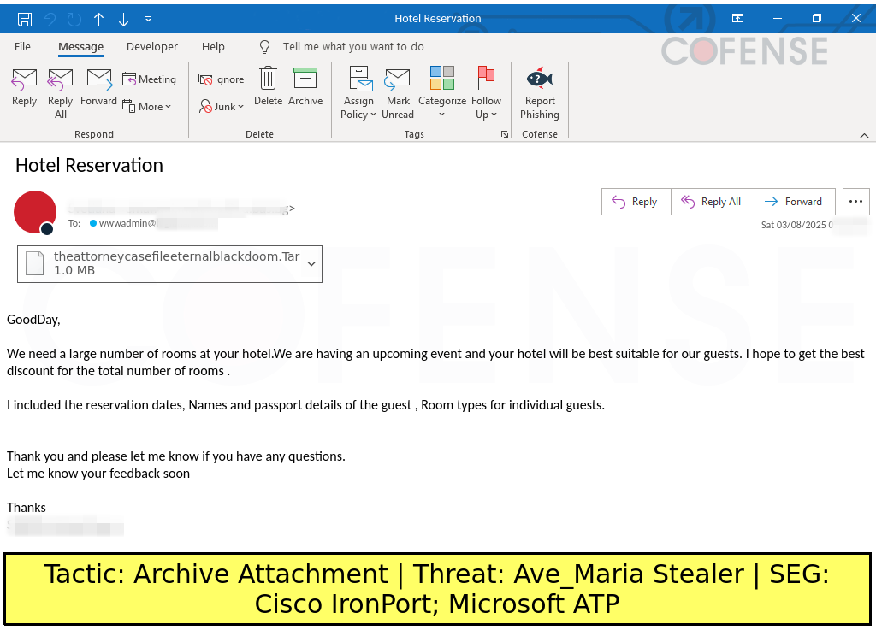The width and height of the screenshot is (876, 630).
Task: Open the three-dot more actions button
Action: 855,202
